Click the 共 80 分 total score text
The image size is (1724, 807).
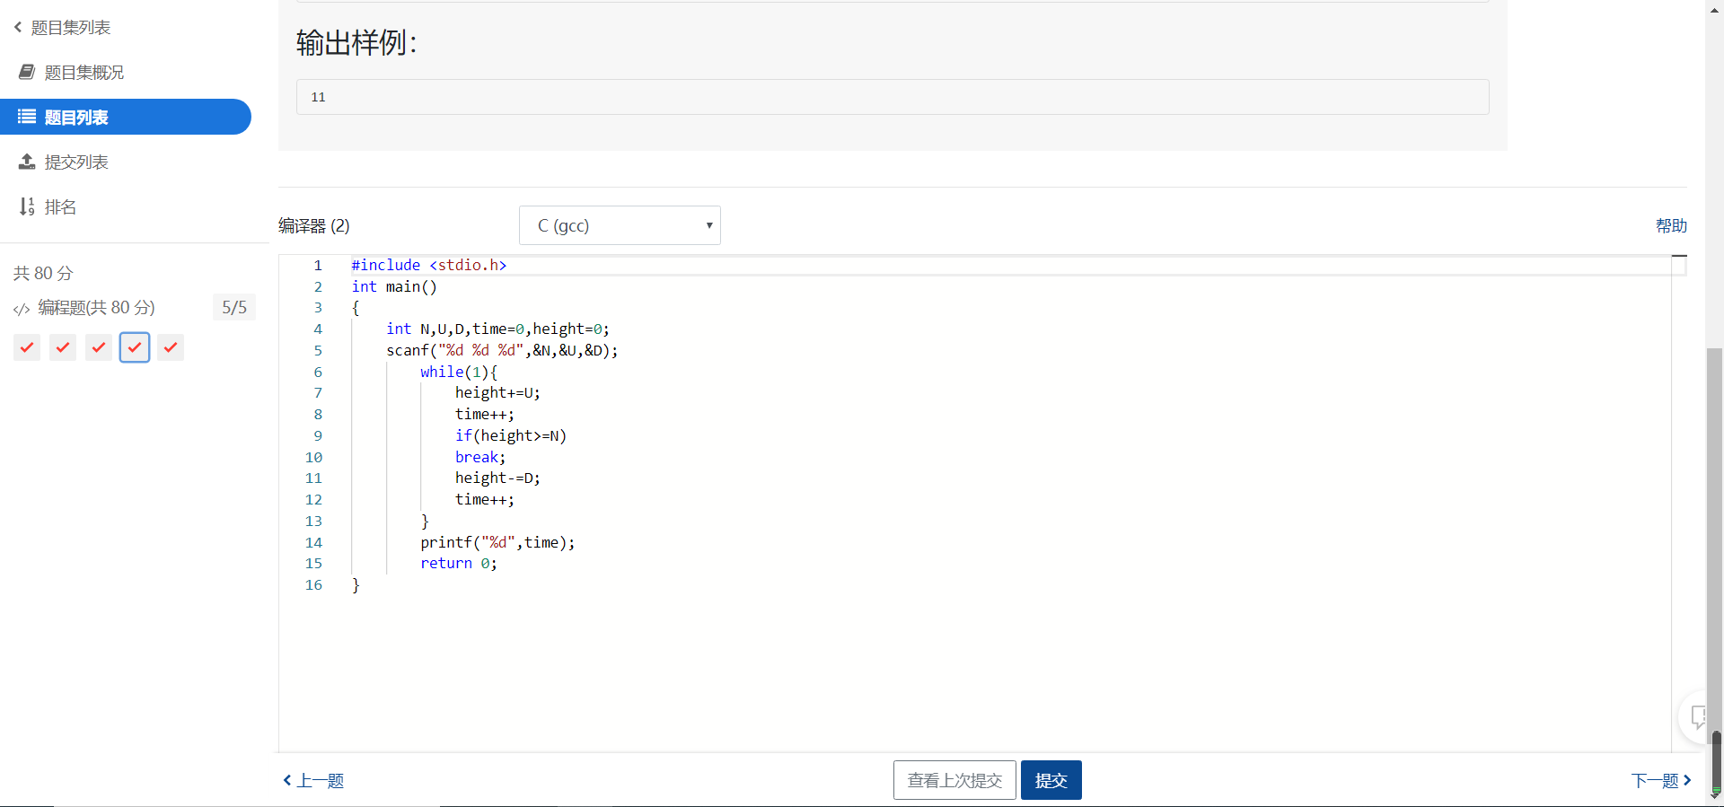point(43,273)
